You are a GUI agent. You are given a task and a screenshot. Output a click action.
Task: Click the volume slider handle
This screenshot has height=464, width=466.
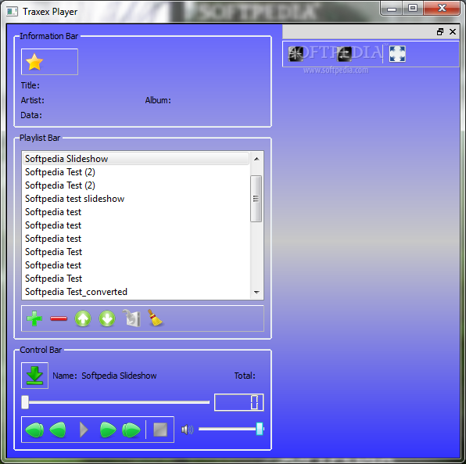[260, 429]
